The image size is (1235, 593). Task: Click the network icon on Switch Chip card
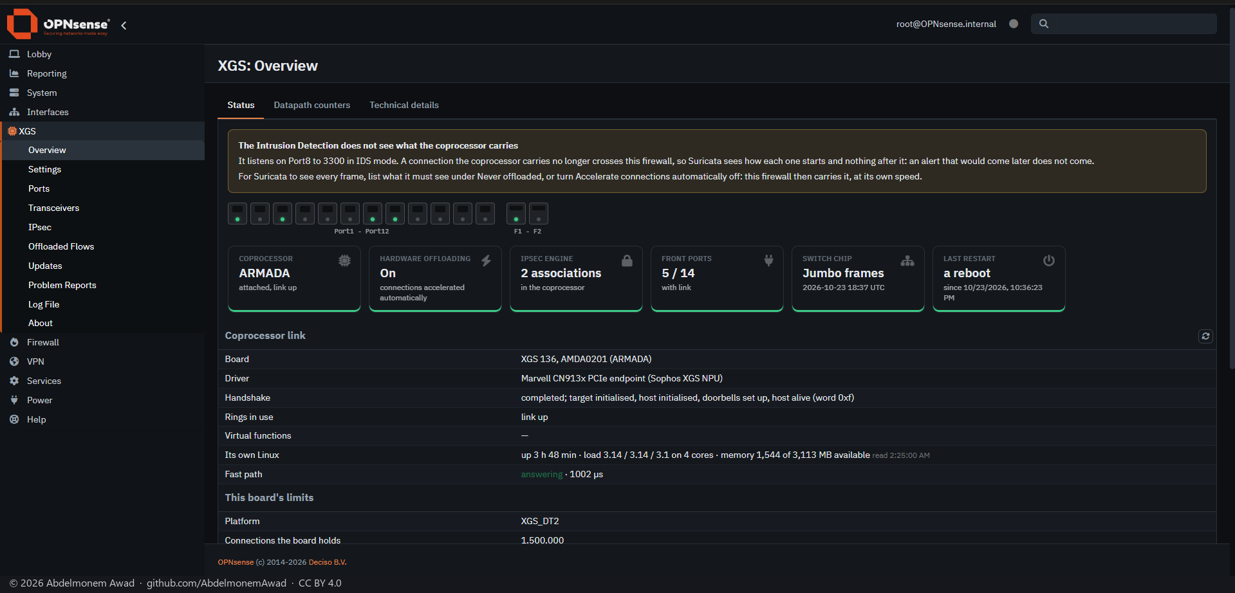tap(907, 260)
